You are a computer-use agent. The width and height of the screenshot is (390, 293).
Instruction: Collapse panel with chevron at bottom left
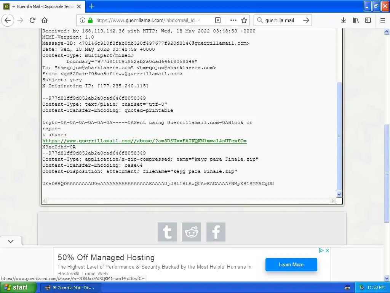click(11, 241)
